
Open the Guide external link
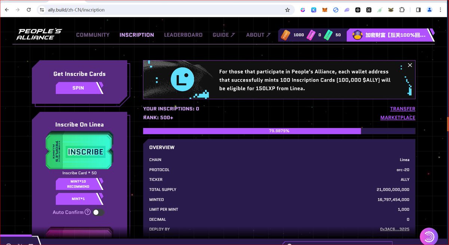click(x=224, y=35)
